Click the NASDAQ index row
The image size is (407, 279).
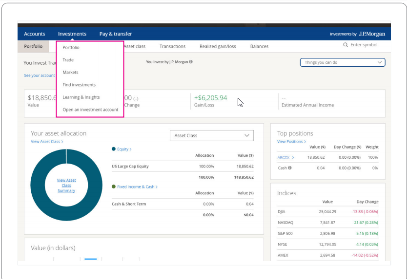point(328,223)
